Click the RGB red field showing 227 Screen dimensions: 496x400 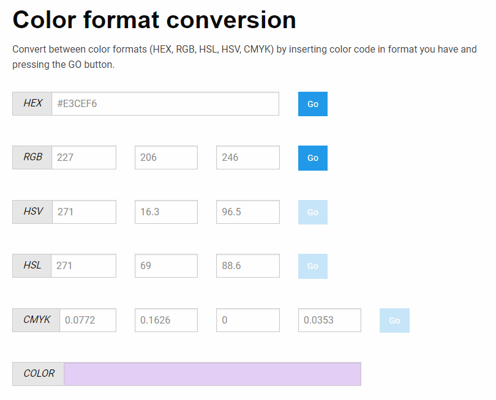click(x=84, y=157)
